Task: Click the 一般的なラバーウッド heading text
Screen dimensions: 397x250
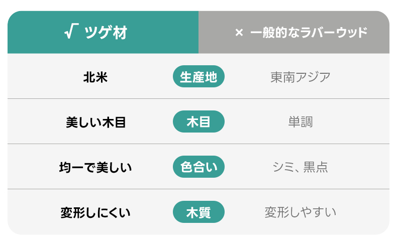Action: (309, 33)
